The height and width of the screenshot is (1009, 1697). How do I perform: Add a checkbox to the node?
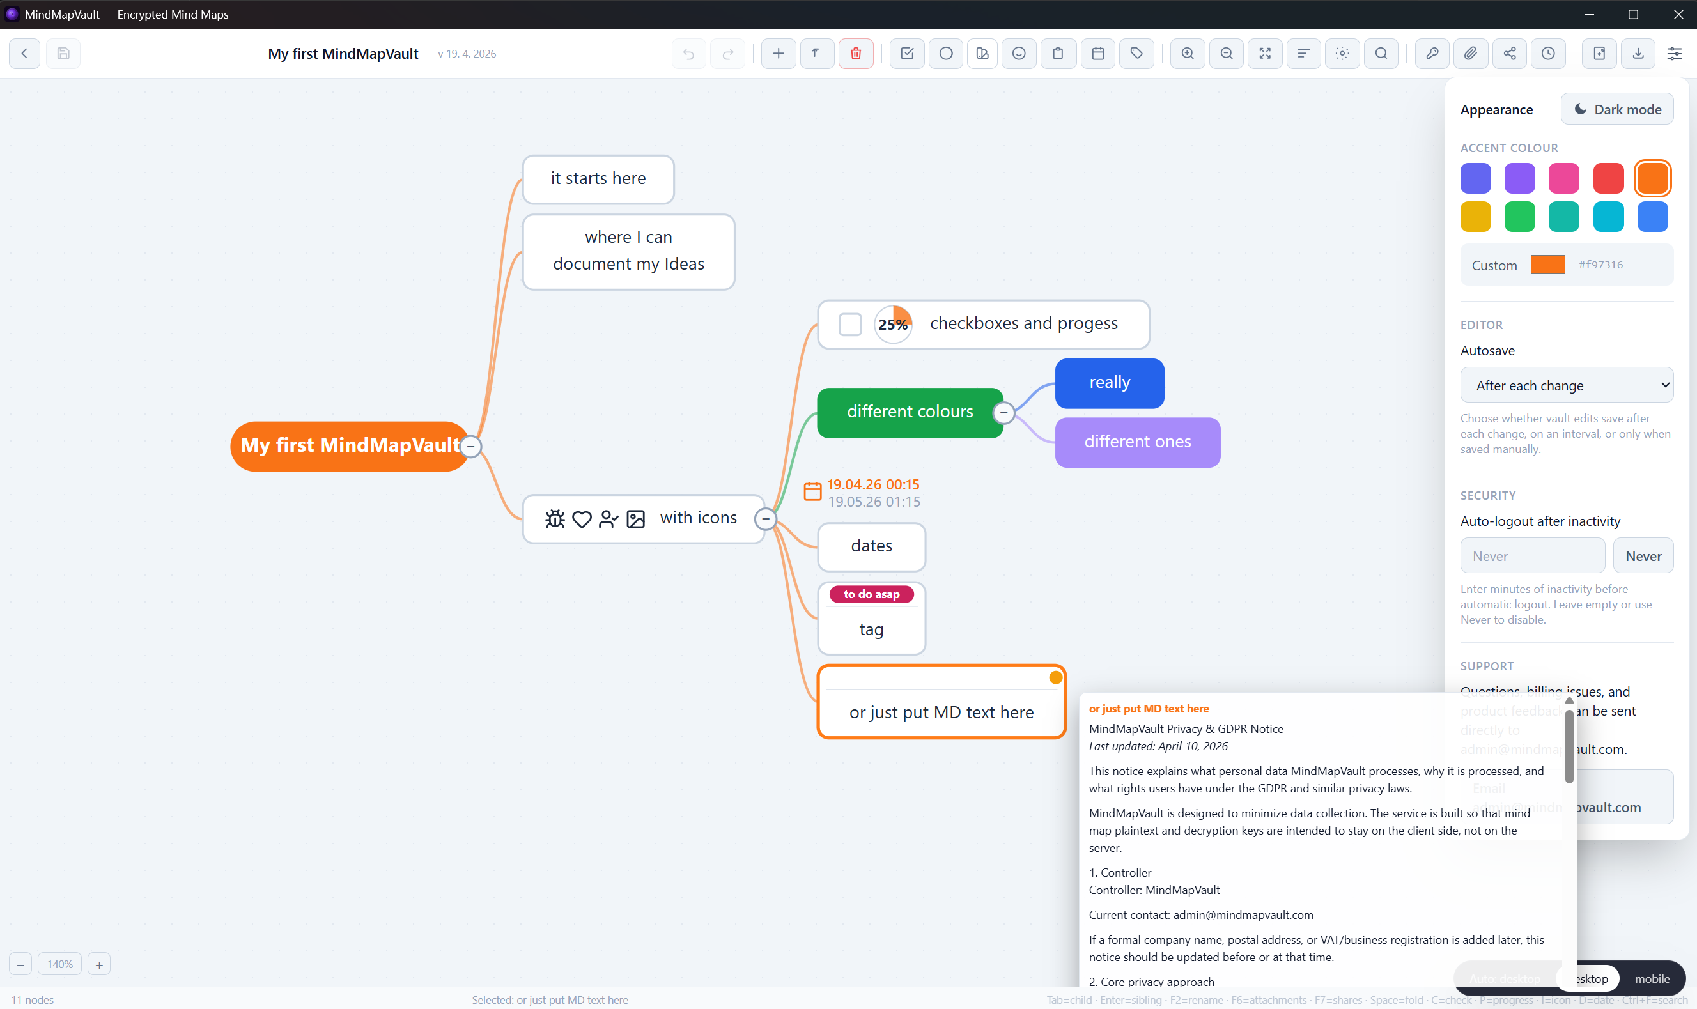coord(907,53)
